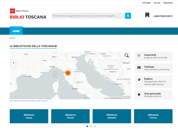The image size is (178, 132).
Task: Click the globe icon for Esplora
Action: click(x=139, y=79)
